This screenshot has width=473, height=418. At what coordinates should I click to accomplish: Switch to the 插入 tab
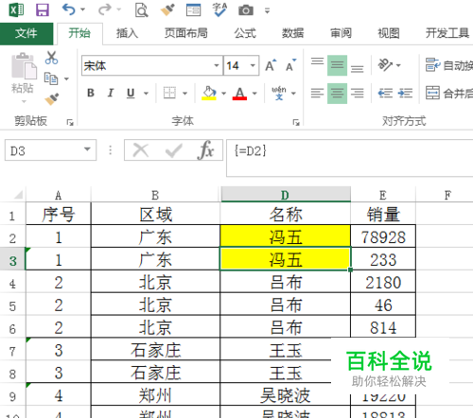(x=127, y=33)
